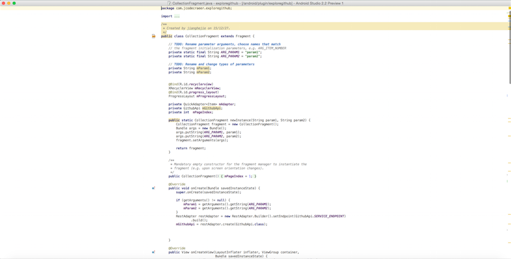Image resolution: width=511 pixels, height=259 pixels.
Task: Click the vertical scrollbar thumb on the right edge
Action: 509,46
